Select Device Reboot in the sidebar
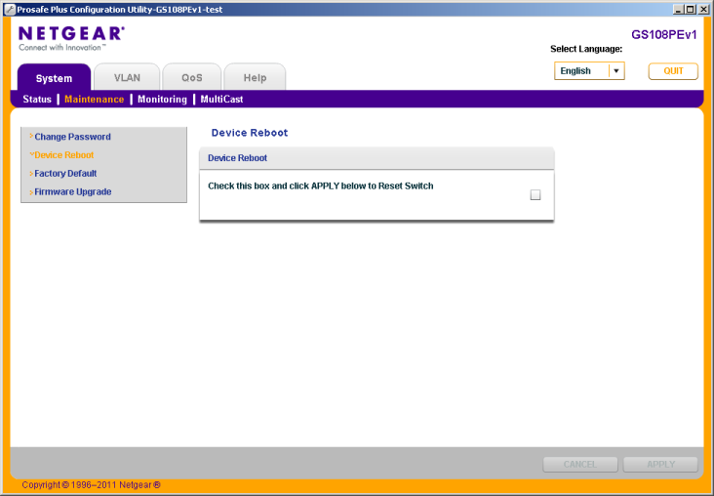 [x=63, y=155]
